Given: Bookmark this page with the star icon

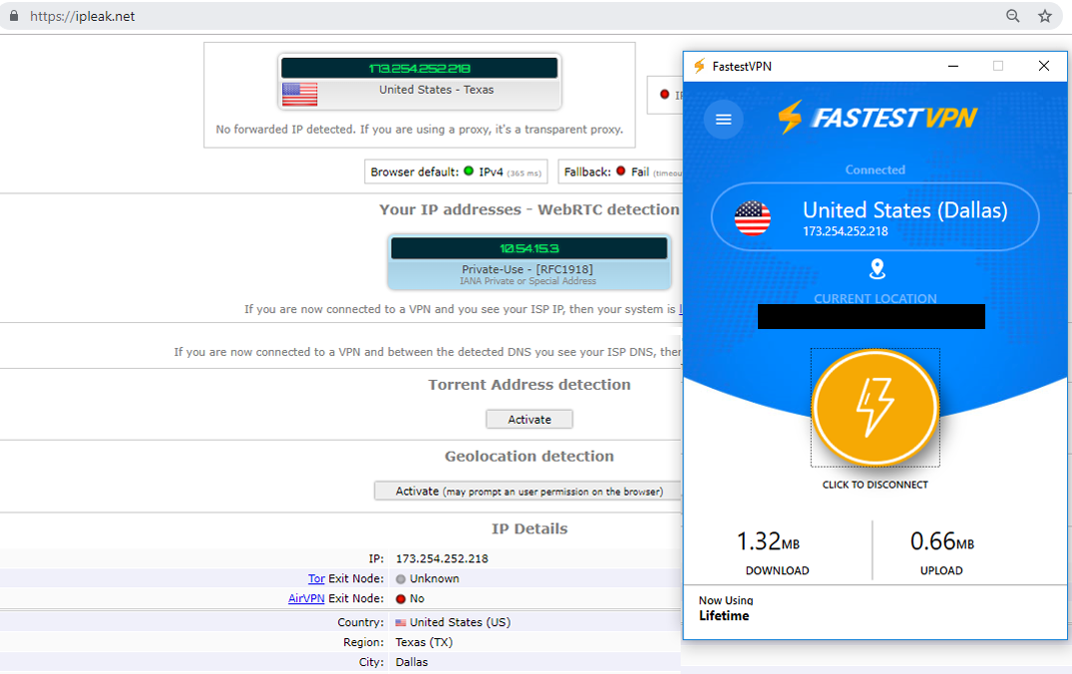Looking at the screenshot, I should point(1045,16).
